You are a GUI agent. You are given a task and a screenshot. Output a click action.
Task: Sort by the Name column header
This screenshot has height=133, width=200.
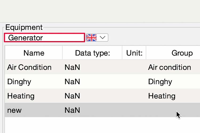(x=34, y=53)
